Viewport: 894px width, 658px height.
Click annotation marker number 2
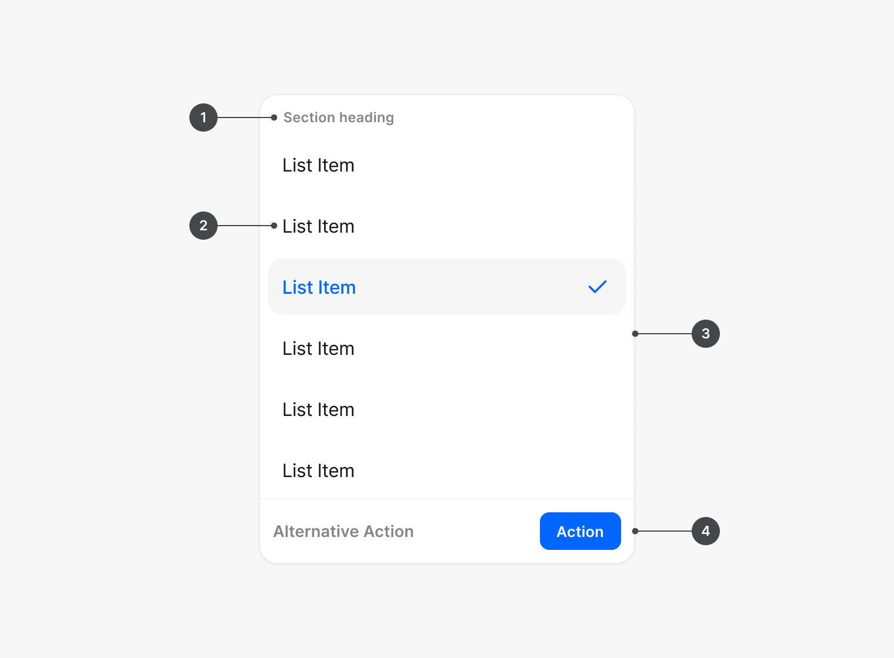point(204,226)
